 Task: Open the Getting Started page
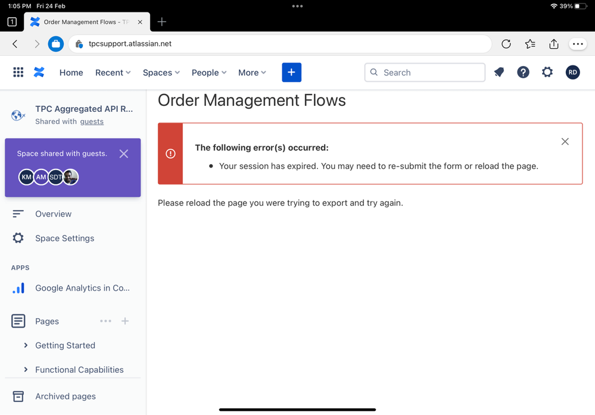tap(66, 345)
